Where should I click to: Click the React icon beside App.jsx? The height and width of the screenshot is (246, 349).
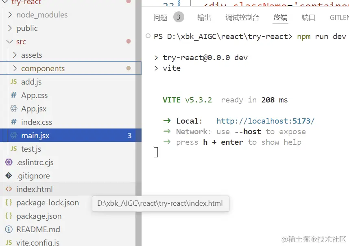[x=13, y=109]
